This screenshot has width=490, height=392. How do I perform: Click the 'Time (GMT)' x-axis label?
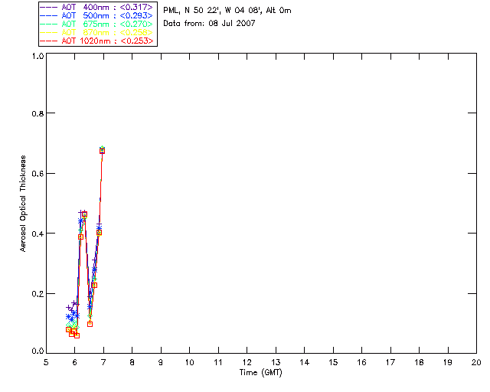pos(261,373)
